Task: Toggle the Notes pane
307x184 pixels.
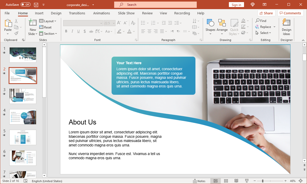Action: [x=199, y=181]
